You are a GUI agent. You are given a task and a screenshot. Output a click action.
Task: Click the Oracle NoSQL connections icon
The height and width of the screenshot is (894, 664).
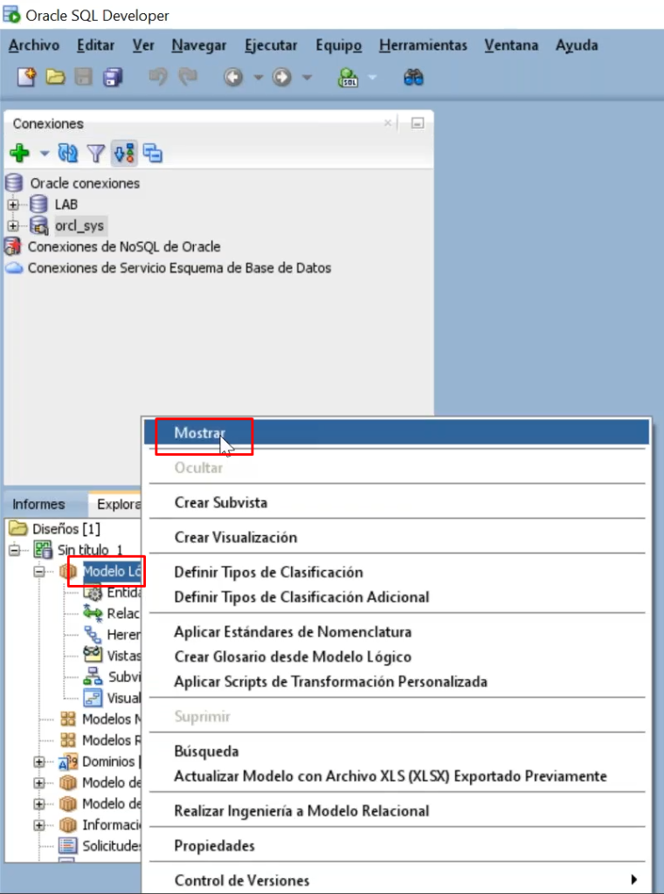[x=12, y=246]
